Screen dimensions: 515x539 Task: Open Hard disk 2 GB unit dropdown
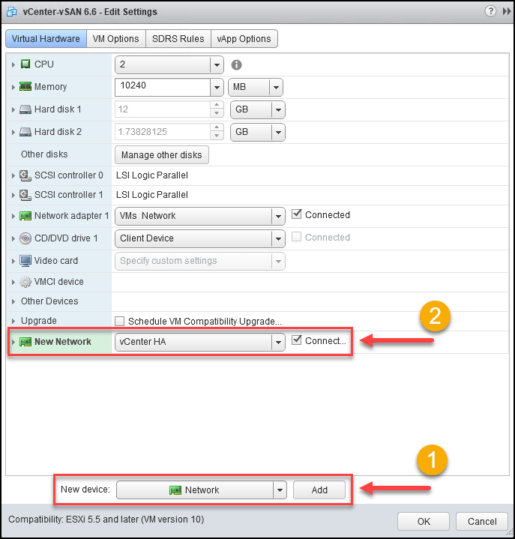pos(278,133)
